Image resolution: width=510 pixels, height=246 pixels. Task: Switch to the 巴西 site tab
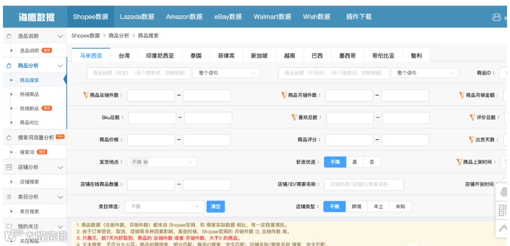click(318, 55)
